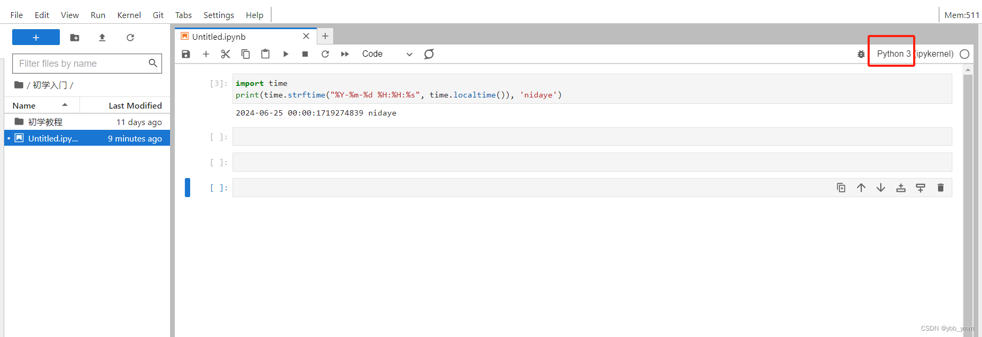Open the View menu
982x337 pixels.
pyautogui.click(x=70, y=15)
